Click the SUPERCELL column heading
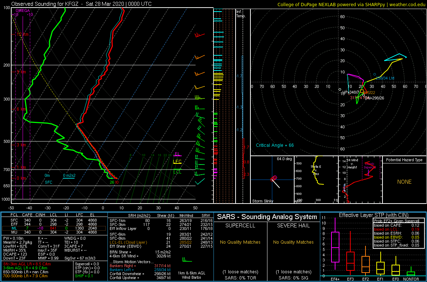427x282 pixels. [x=241, y=226]
